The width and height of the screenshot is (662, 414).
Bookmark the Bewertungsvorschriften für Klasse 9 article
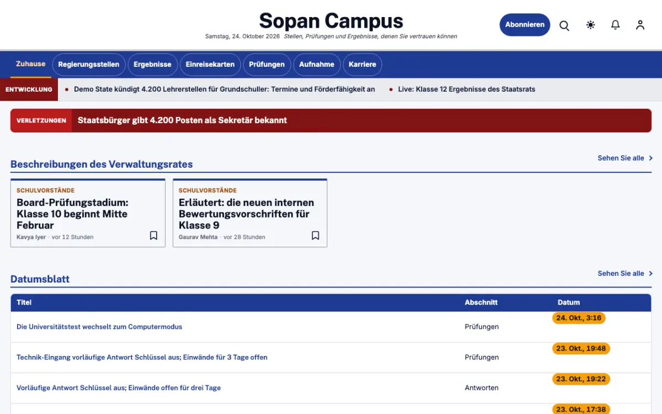(x=316, y=236)
